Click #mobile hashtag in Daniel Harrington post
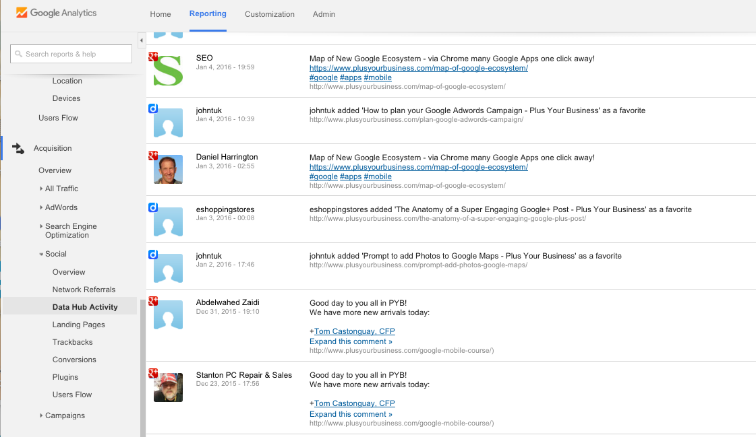 click(378, 176)
